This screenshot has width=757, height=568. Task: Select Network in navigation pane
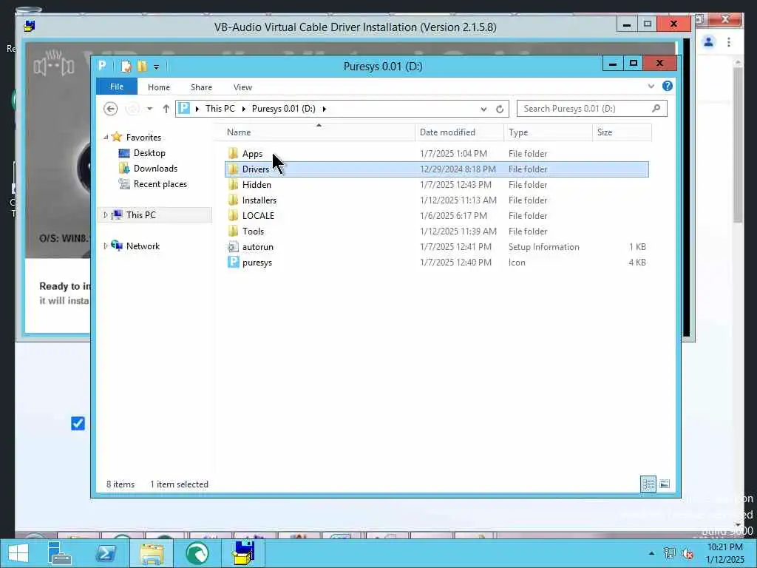143,246
